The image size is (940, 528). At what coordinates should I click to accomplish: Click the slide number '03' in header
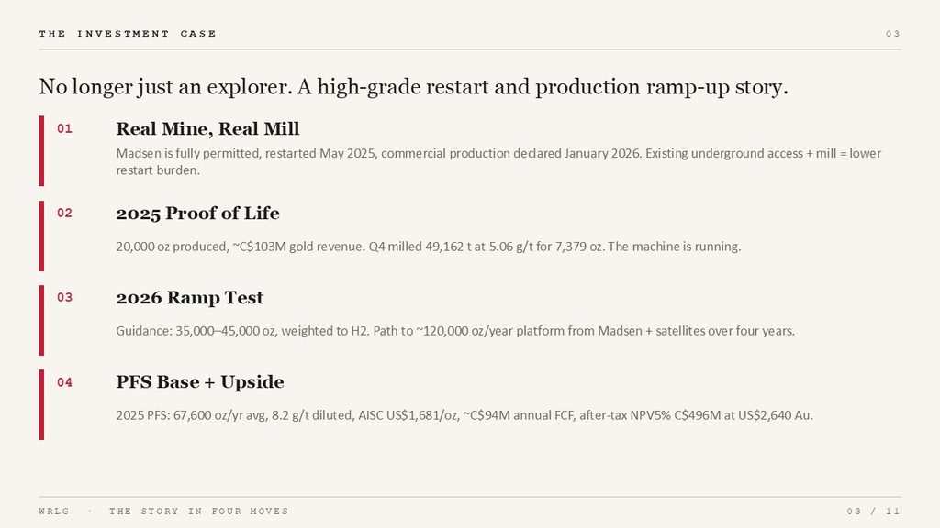click(x=892, y=34)
